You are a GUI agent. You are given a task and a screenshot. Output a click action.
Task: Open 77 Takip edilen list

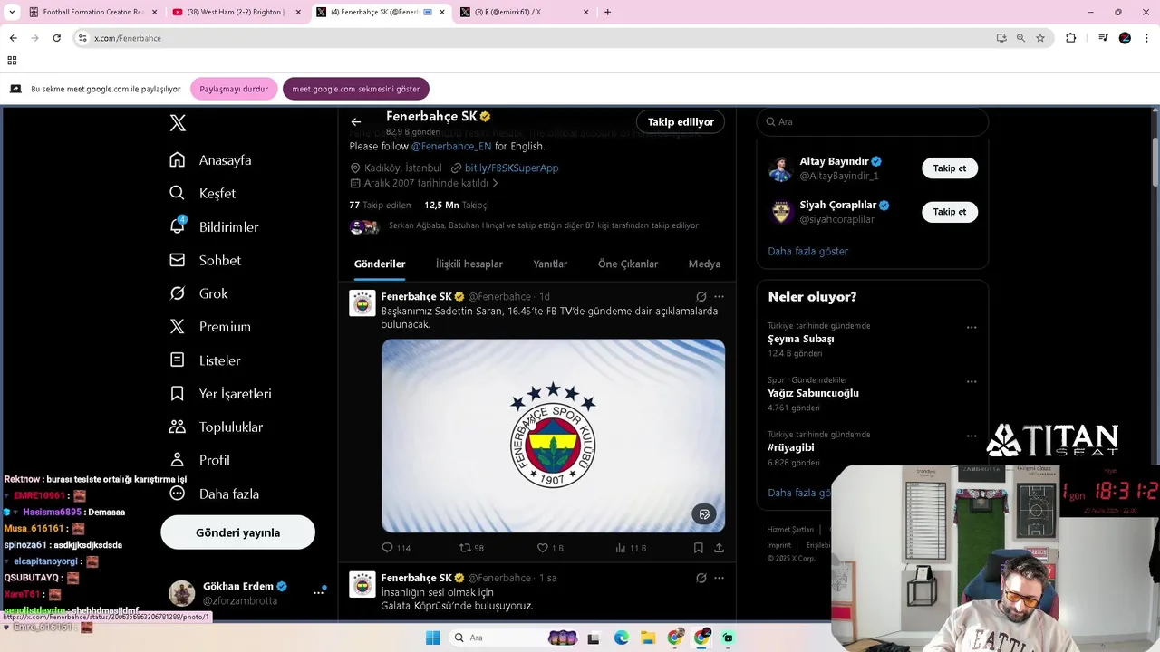[x=380, y=205]
